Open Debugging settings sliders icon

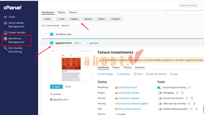coord(182,93)
